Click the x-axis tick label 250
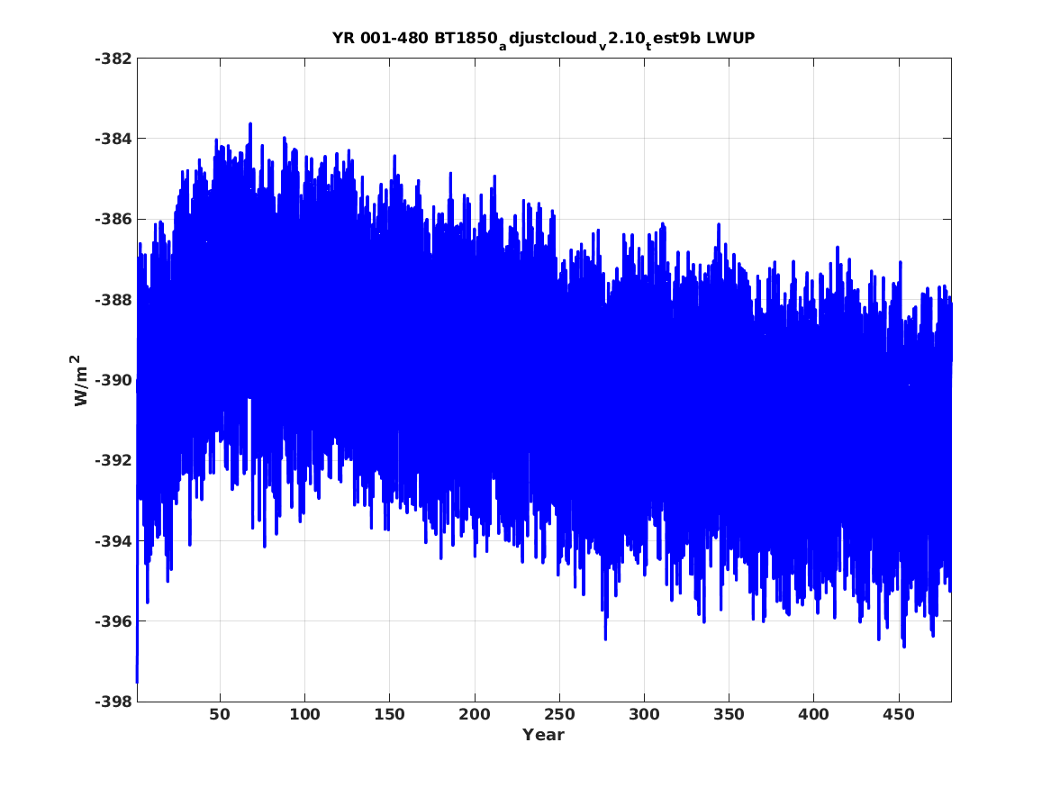The width and height of the screenshot is (1051, 788). tap(559, 714)
